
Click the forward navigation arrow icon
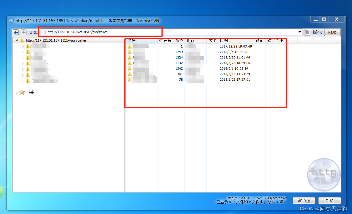24,32
